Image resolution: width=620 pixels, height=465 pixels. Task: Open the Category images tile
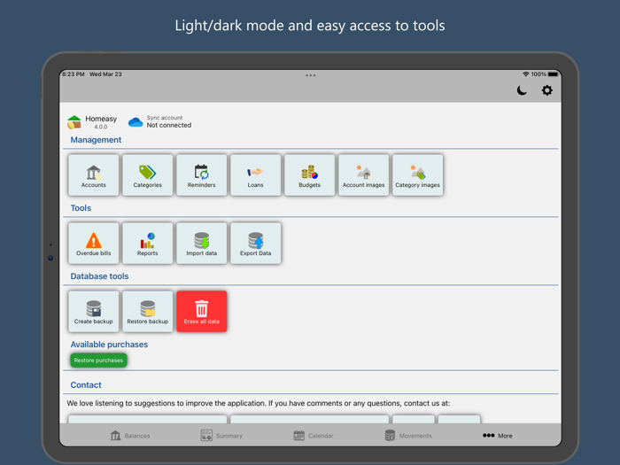[417, 175]
